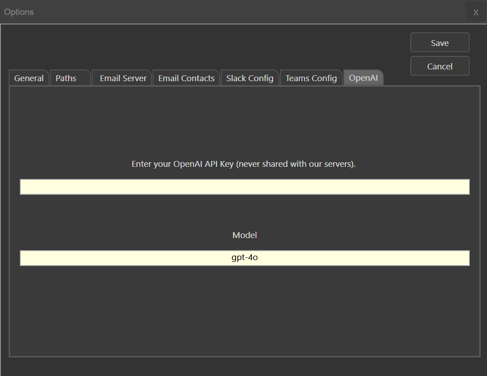Select the OpenAI tab
487x376 pixels.
[363, 78]
